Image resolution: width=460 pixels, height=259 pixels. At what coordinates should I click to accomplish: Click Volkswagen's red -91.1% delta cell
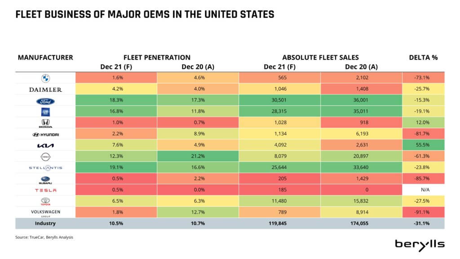point(423,212)
